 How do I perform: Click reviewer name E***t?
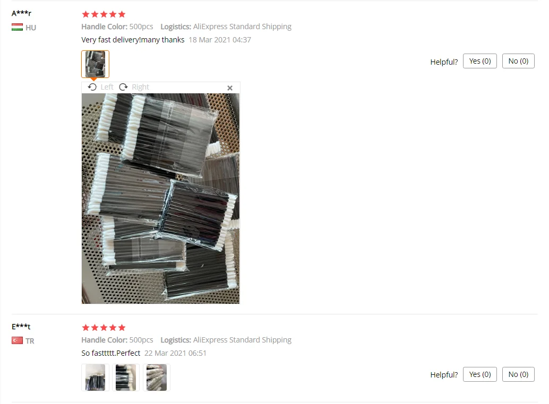(21, 327)
